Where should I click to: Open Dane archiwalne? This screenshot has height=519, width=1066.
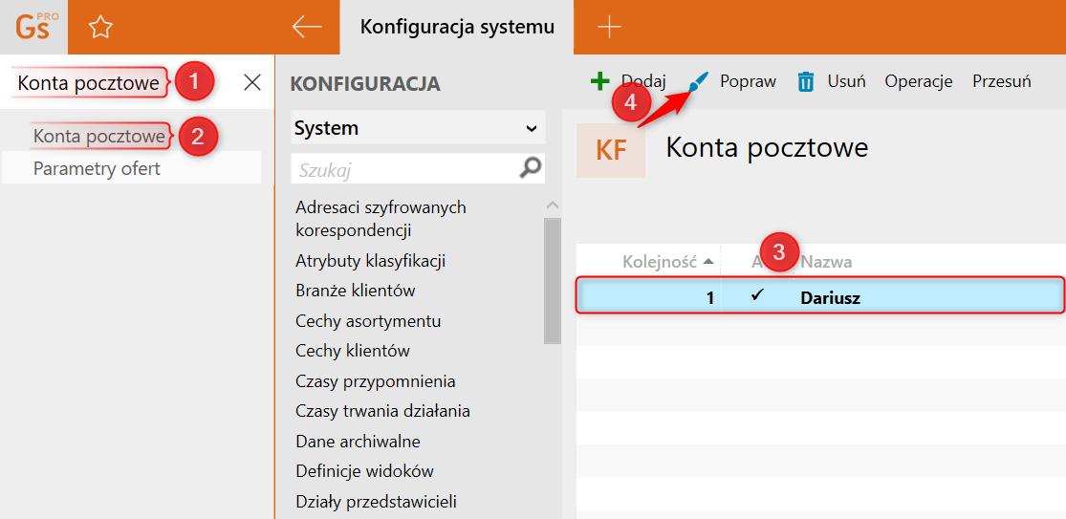(359, 442)
